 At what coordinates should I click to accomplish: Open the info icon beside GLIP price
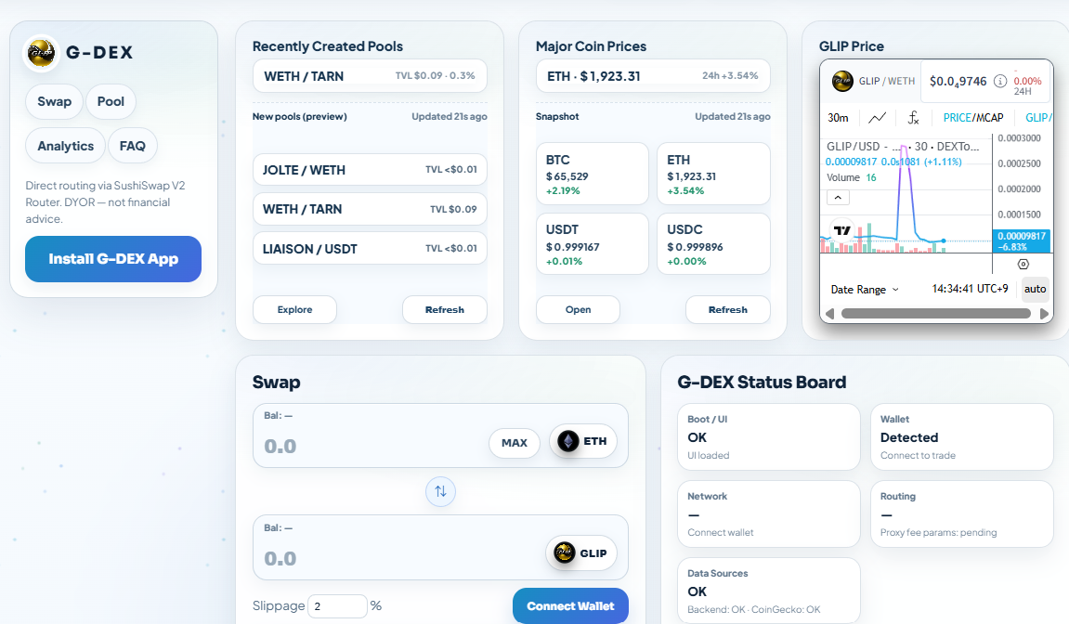1000,81
